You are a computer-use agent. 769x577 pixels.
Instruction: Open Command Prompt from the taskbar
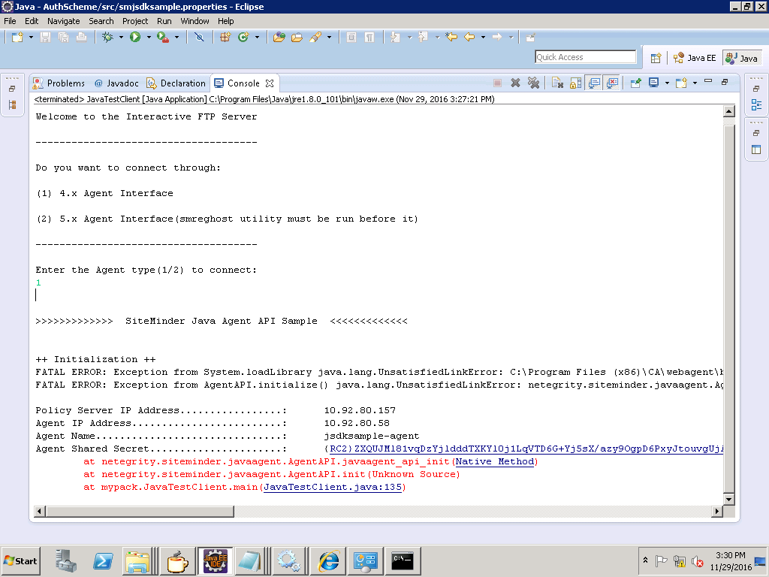click(x=403, y=560)
